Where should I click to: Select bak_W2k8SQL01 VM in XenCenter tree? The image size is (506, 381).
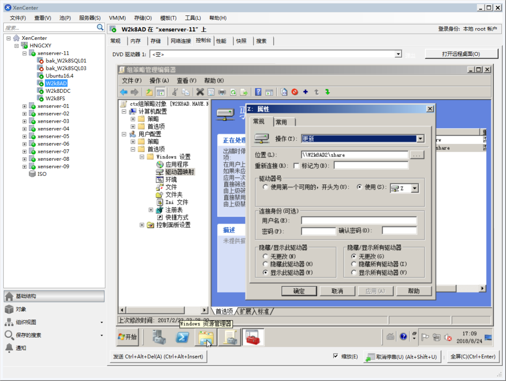tap(66, 61)
